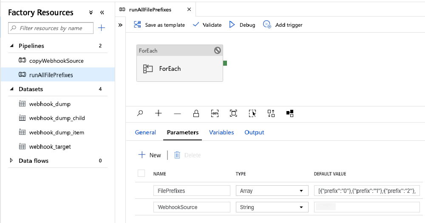The width and height of the screenshot is (425, 223).
Task: Open the webhook_dump_item dataset
Action: tap(57, 132)
